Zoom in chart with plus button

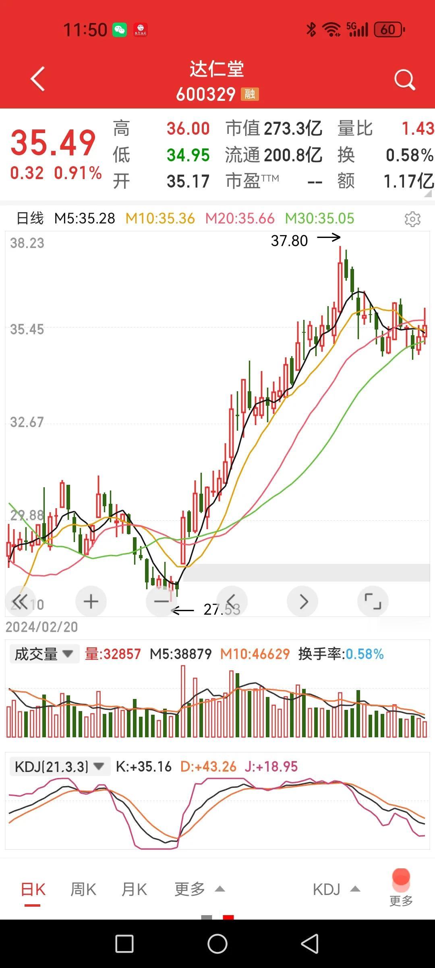(91, 601)
